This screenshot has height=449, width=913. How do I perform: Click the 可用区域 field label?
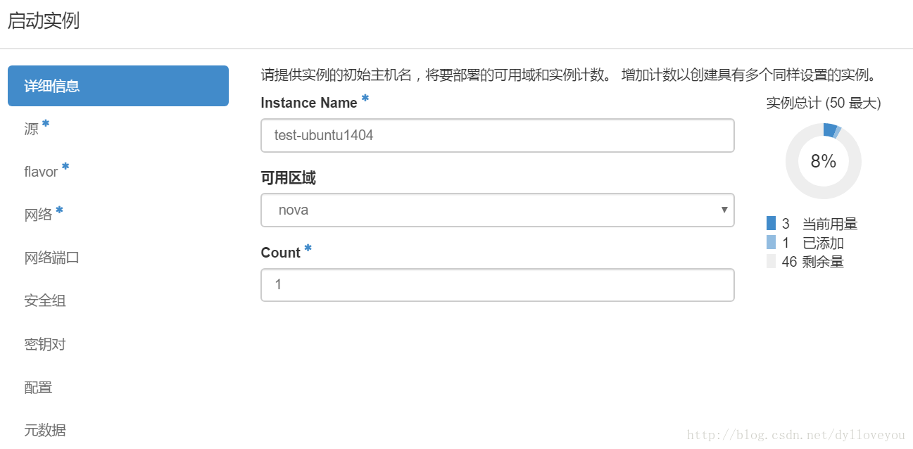tap(288, 178)
